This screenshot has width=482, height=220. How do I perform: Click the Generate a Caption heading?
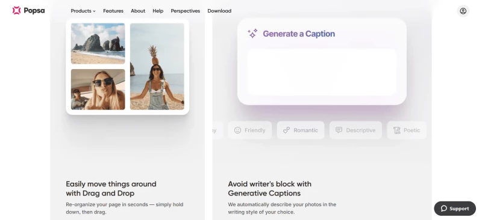click(x=299, y=34)
